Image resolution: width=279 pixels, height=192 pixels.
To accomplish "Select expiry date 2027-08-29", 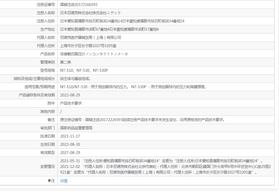I will click(x=70, y=153).
